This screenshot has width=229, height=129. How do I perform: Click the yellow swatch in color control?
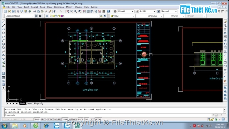pos(112,16)
